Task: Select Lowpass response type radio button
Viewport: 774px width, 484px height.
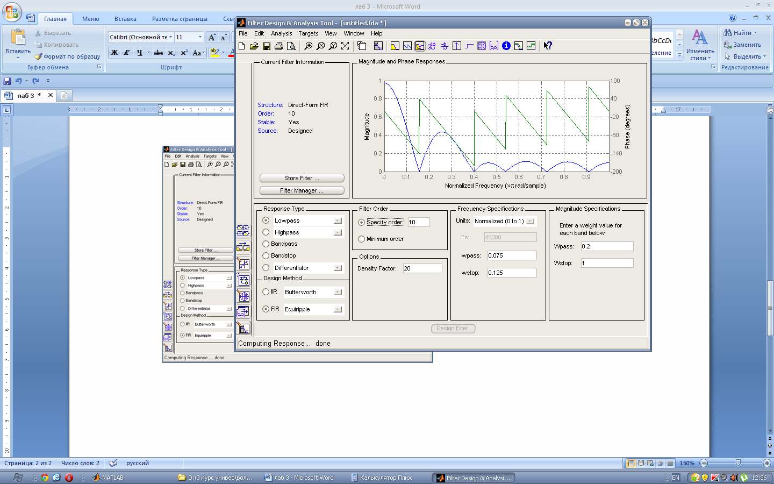Action: coord(266,220)
